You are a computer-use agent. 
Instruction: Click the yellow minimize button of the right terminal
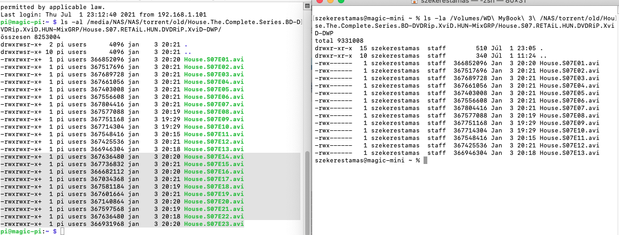point(330,1)
